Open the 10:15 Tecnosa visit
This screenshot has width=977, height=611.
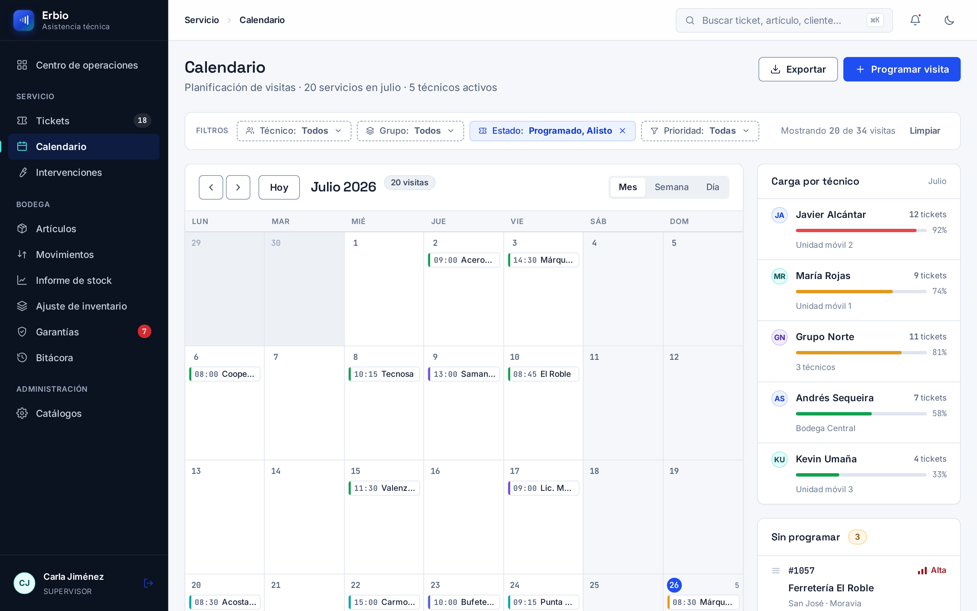coord(384,374)
